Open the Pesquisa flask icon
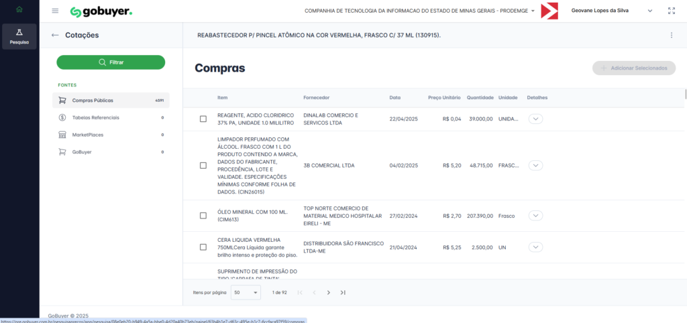The image size is (687, 323). (19, 36)
